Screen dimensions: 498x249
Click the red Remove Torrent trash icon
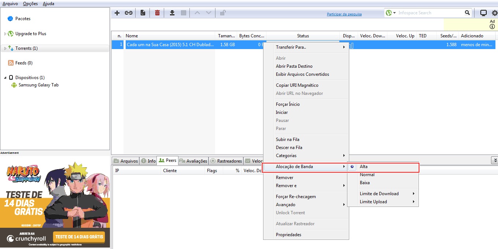(x=157, y=12)
